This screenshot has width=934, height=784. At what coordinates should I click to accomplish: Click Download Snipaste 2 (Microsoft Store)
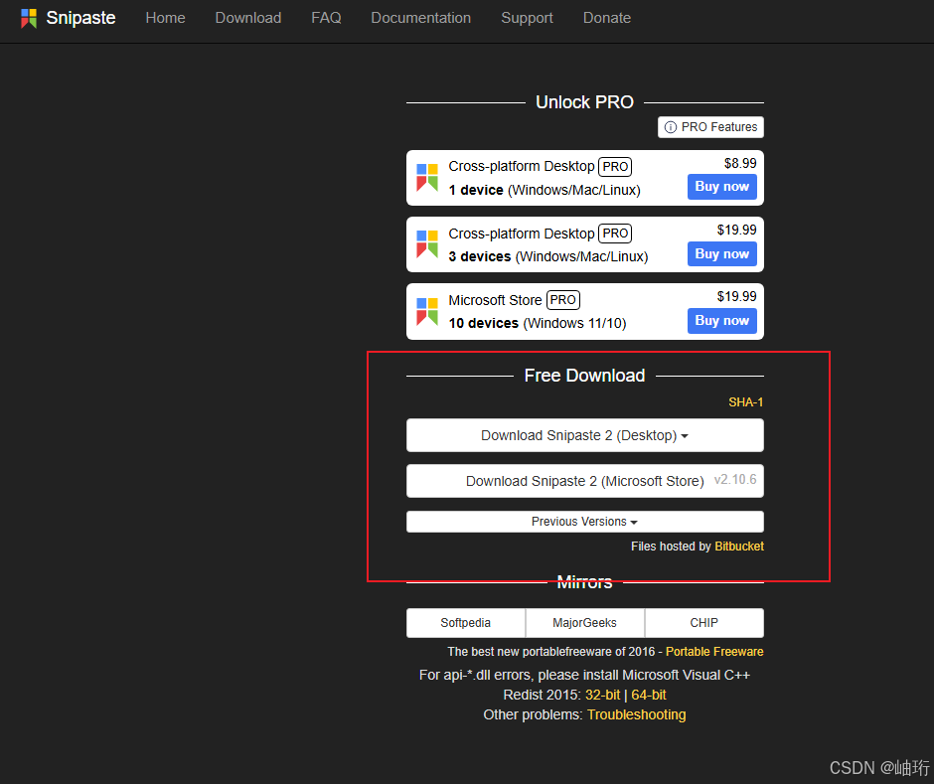click(x=585, y=481)
